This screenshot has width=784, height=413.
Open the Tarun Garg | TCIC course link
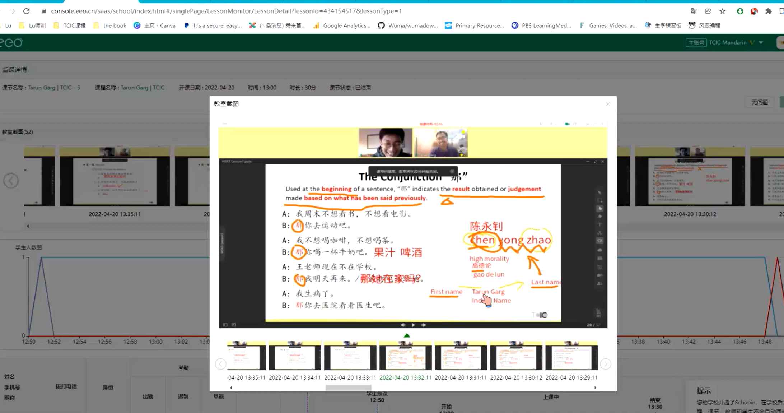[x=142, y=88]
